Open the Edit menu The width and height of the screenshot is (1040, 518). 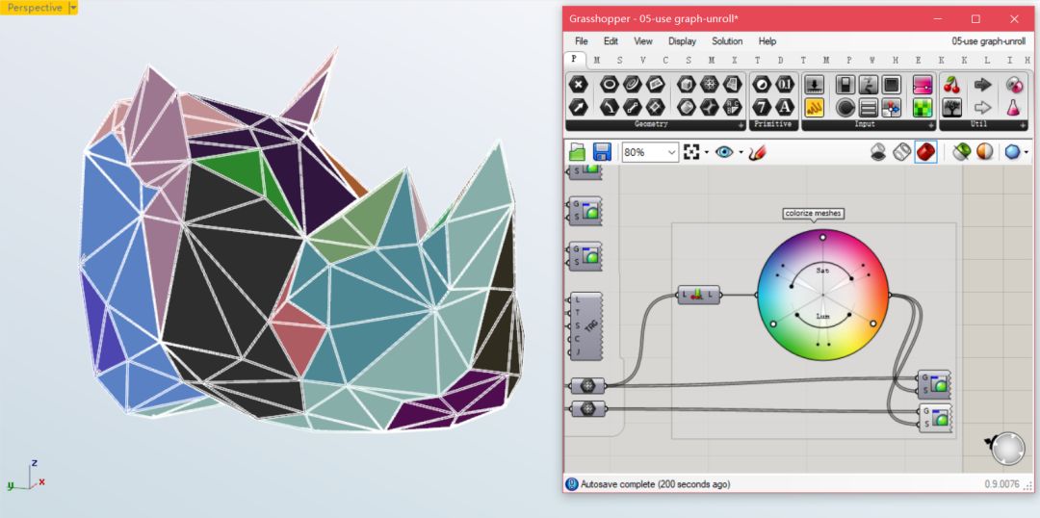[x=611, y=41]
